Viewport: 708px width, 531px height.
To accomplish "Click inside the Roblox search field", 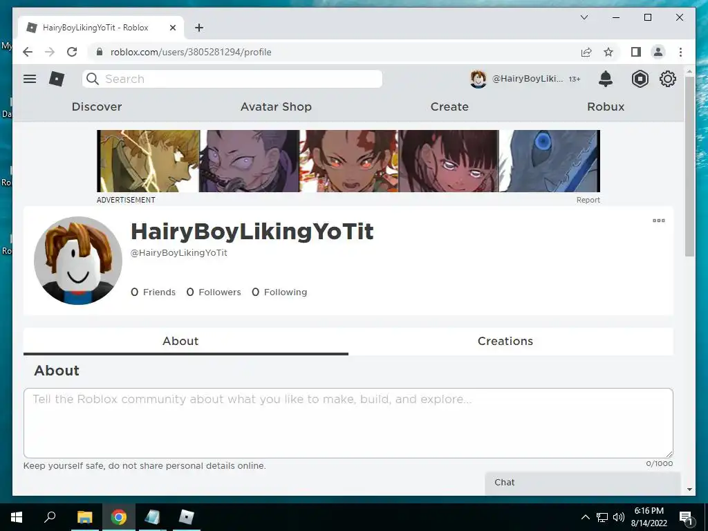I will (232, 79).
